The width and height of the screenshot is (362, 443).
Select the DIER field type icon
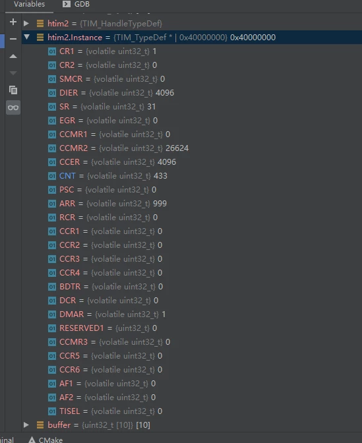tap(52, 93)
